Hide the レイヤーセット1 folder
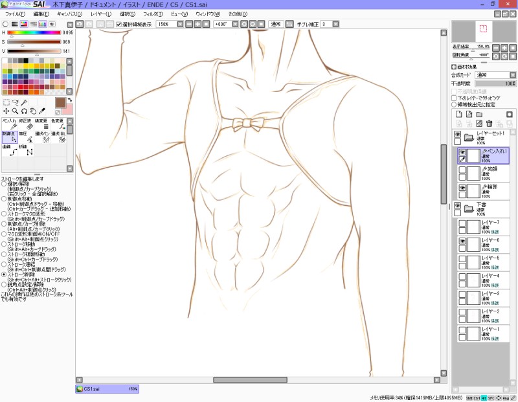The width and height of the screenshot is (518, 402). click(457, 134)
